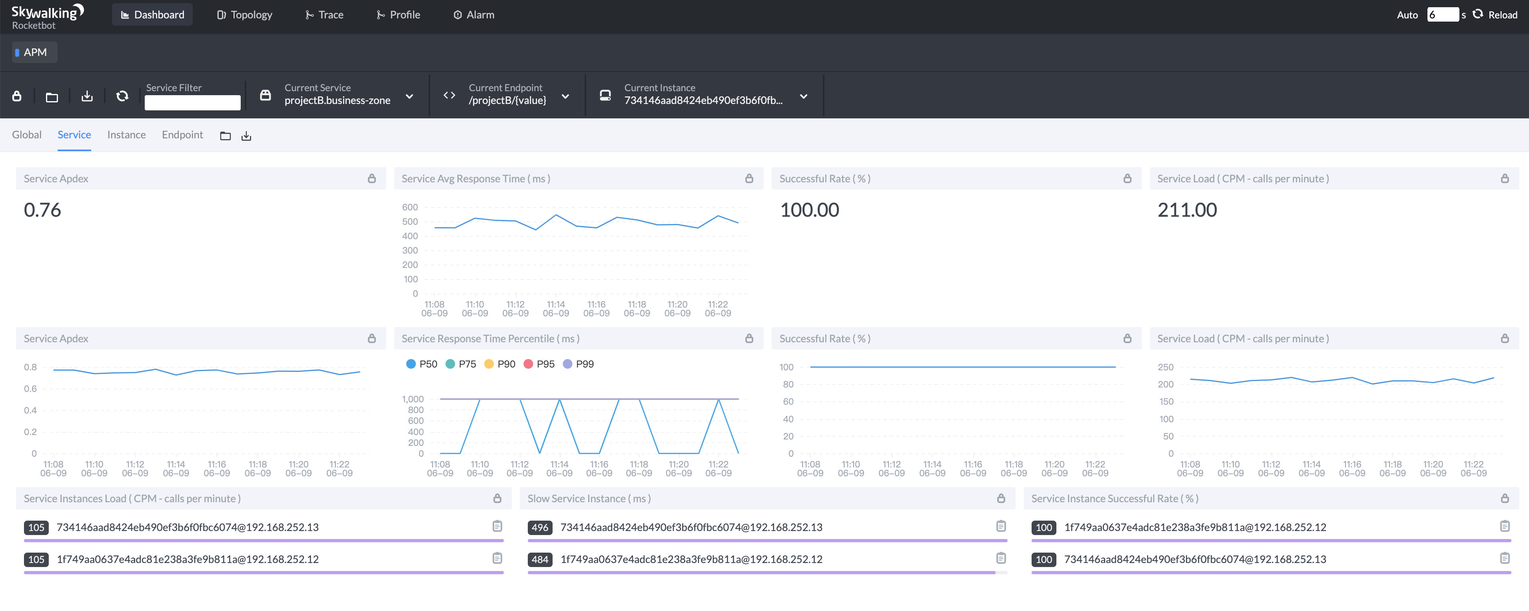1529x611 pixels.
Task: Click the folder icon next to the Endpoint tab
Action: (x=225, y=137)
